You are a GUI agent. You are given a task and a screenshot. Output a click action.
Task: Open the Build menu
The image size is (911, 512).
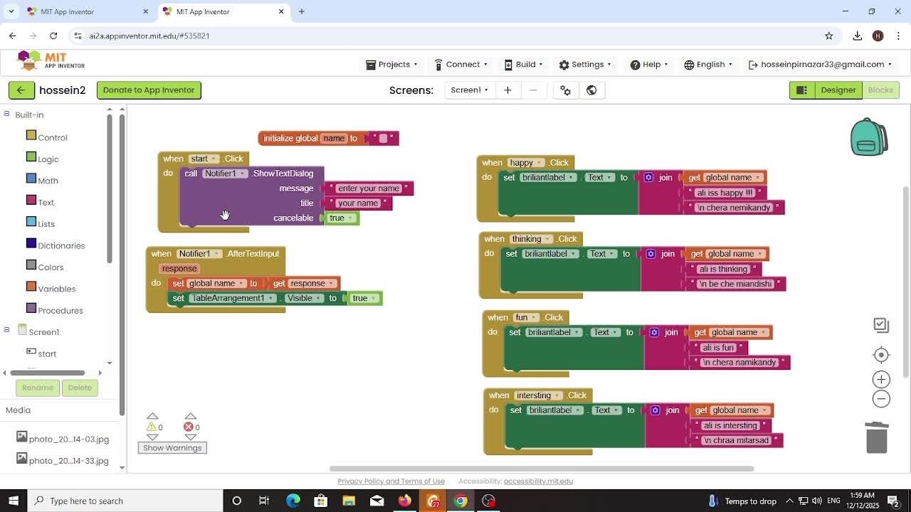524,65
